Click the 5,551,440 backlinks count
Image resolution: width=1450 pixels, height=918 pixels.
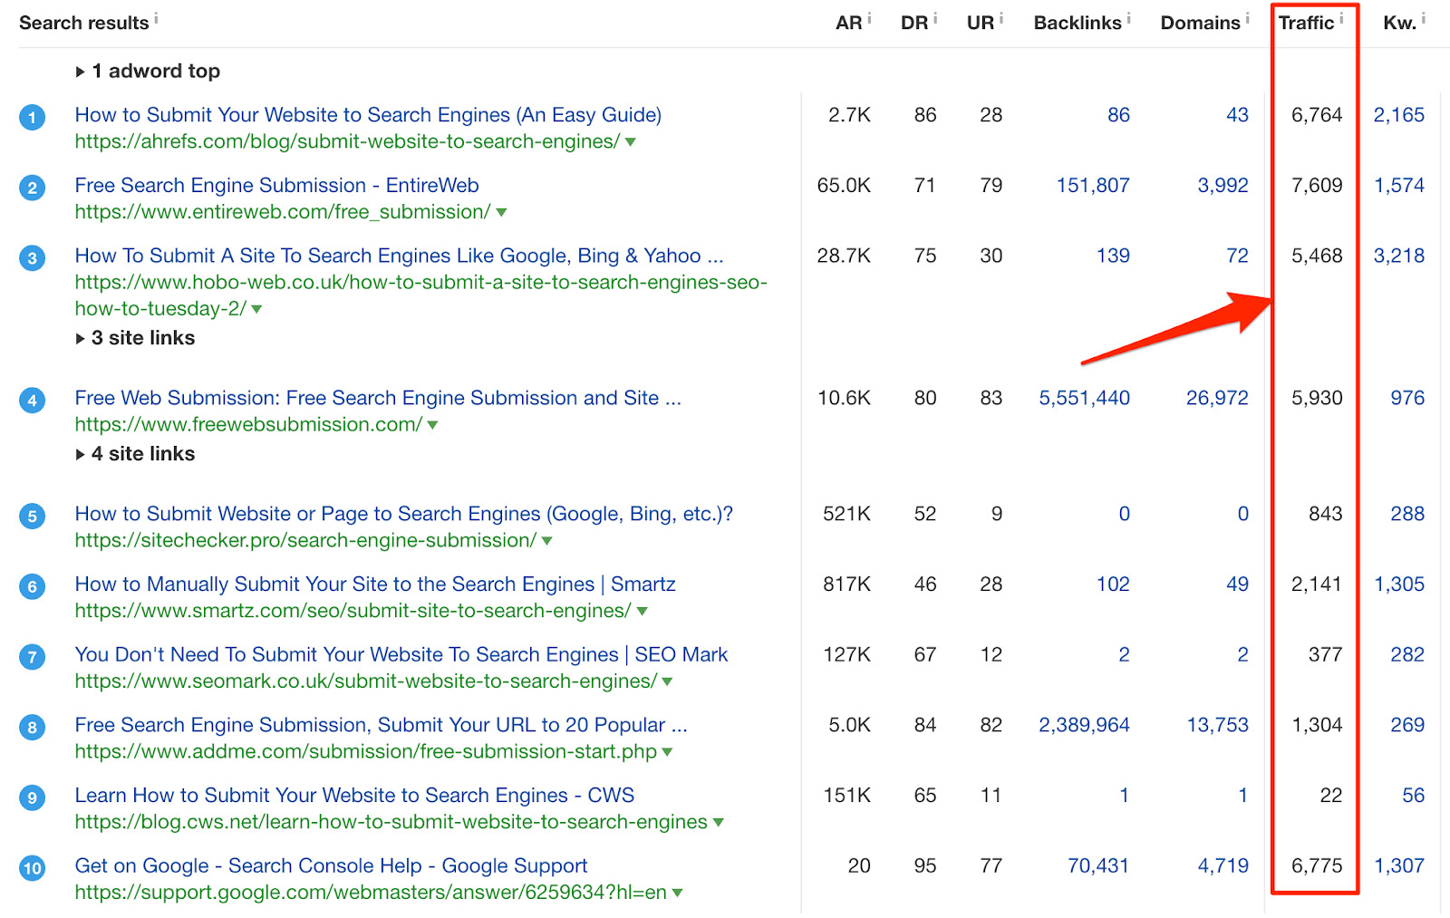(x=1084, y=398)
